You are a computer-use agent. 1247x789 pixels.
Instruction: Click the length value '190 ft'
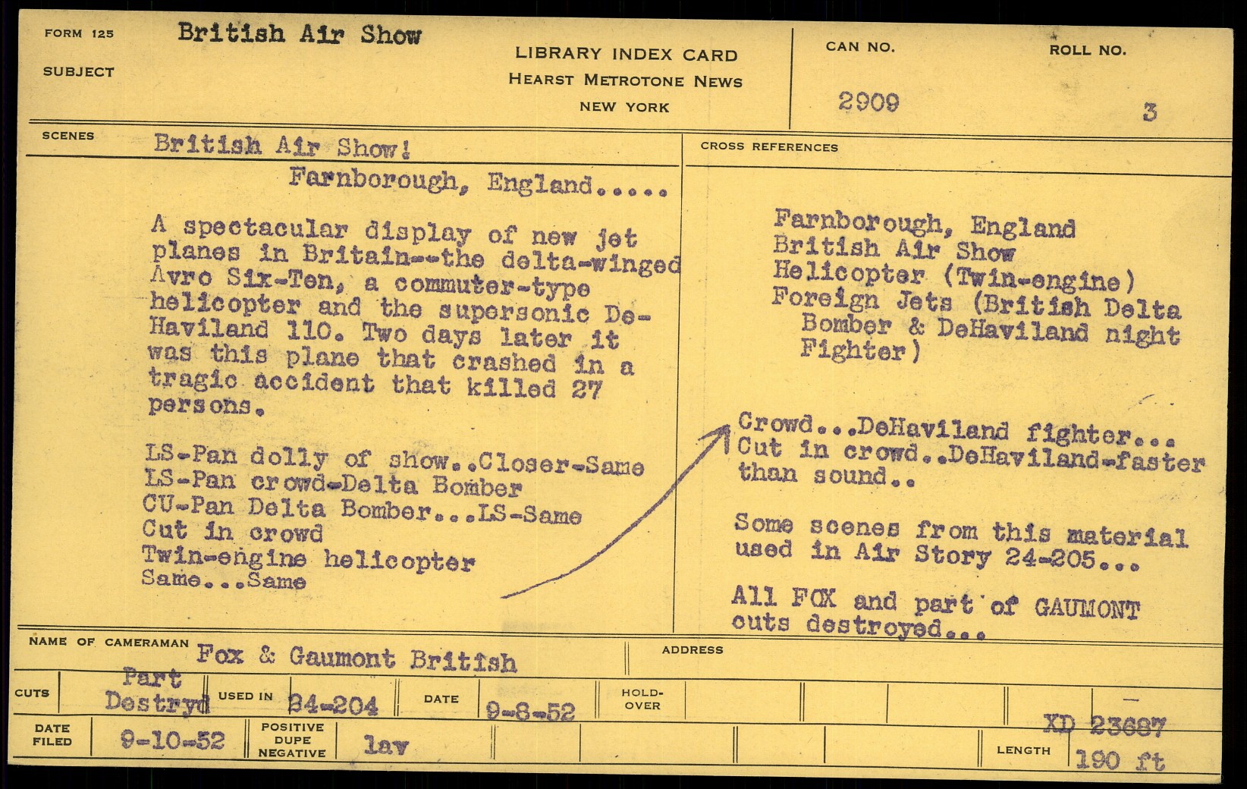coord(1120,760)
